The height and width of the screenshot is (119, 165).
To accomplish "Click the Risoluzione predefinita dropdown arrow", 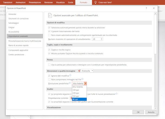I will [85, 83].
